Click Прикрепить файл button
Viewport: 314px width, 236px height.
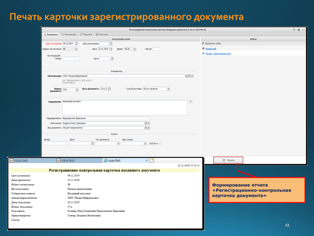(x=212, y=44)
